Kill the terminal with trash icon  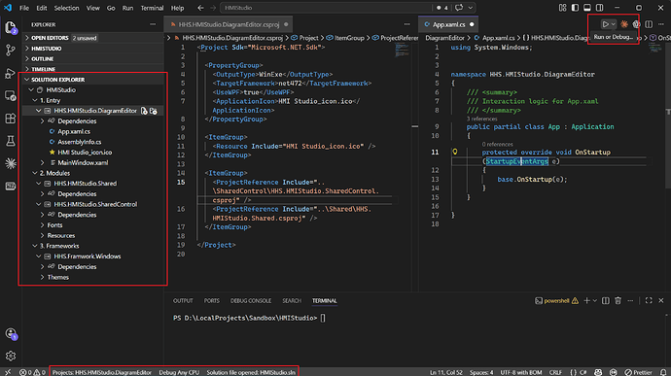(618, 301)
